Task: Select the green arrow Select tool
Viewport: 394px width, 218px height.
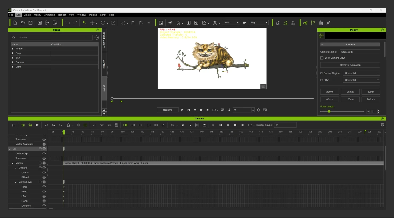Action: (84, 23)
